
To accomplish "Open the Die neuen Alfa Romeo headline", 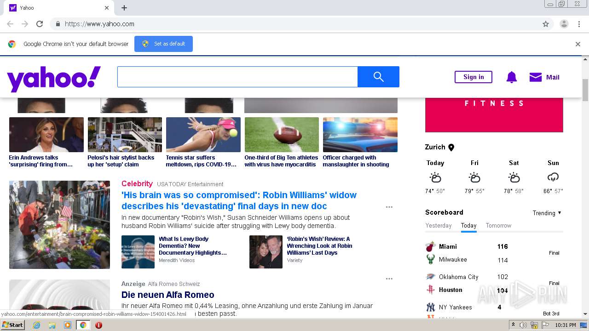I will coord(168,295).
